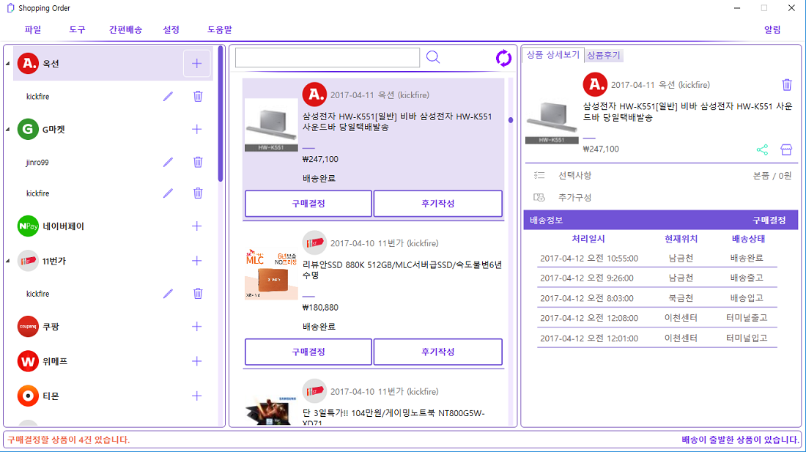Select the 옥션 shop row
The width and height of the screenshot is (806, 452).
tap(113, 64)
